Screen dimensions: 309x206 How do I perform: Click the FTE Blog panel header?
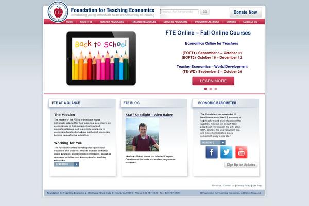(131, 103)
